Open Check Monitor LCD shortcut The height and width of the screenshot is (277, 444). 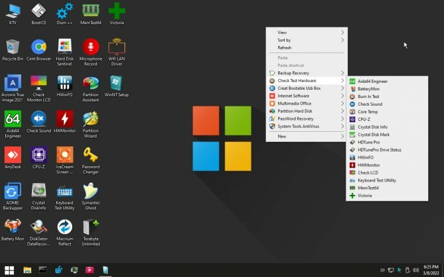point(39,89)
